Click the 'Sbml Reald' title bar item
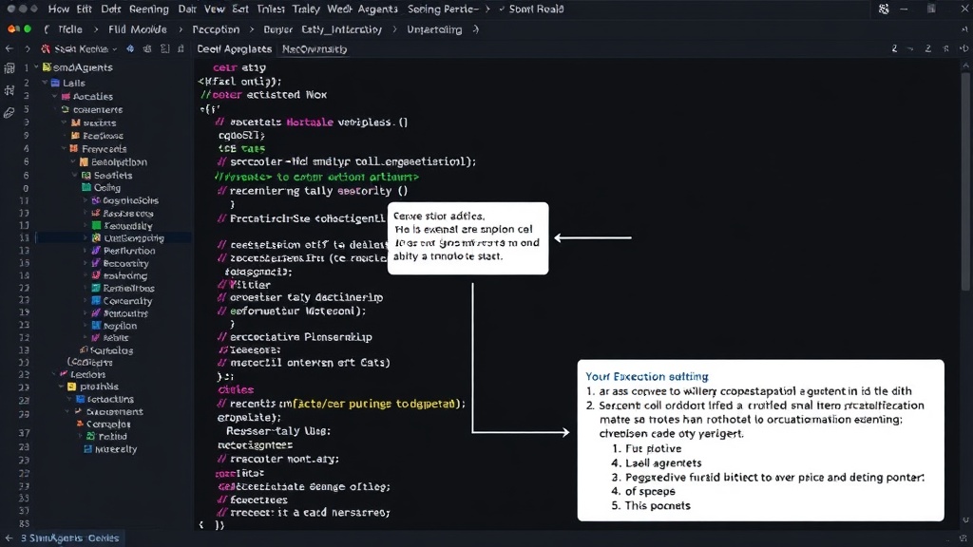Screen dimensions: 973x547 [x=536, y=9]
